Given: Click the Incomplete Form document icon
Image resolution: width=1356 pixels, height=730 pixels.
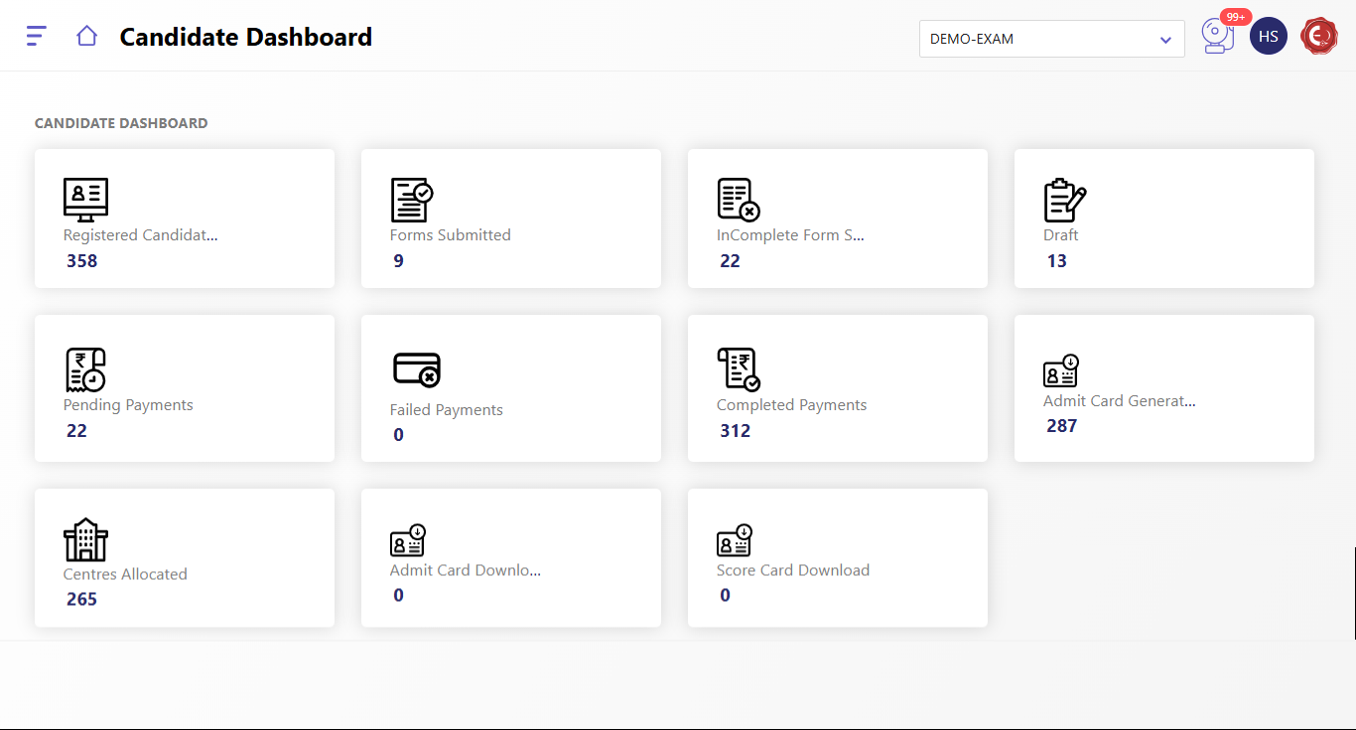Looking at the screenshot, I should tap(738, 200).
